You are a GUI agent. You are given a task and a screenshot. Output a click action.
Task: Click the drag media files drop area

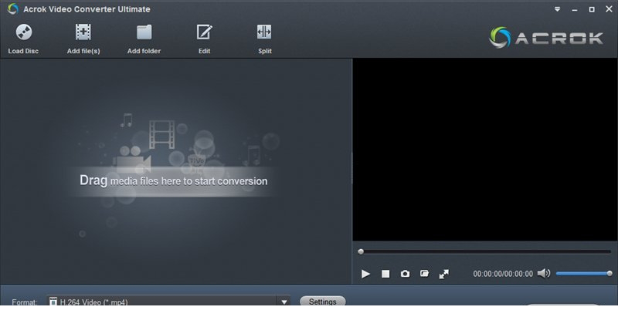[x=175, y=171]
